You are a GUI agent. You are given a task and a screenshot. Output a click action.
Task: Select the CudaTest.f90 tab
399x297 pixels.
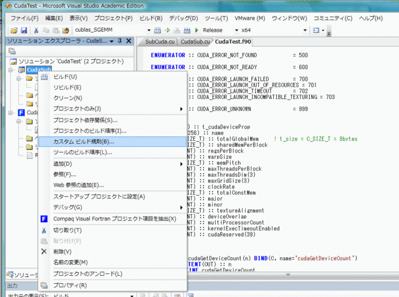coord(233,42)
